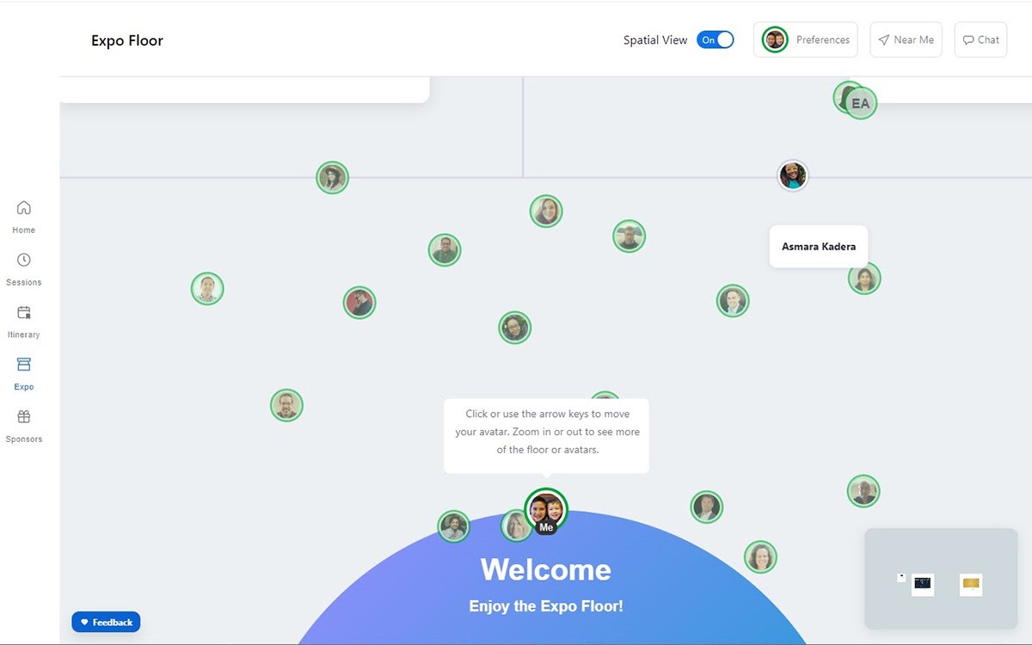
Task: Click the gold booth thumbnail in the minimap
Action: click(972, 584)
